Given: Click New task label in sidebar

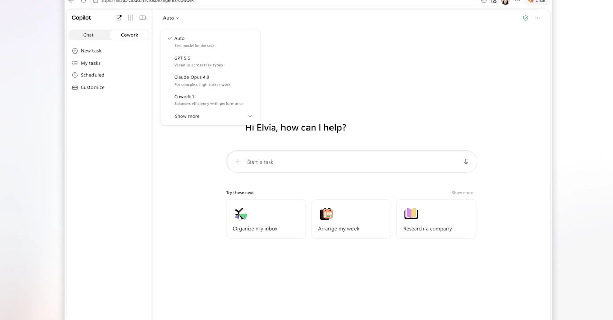Looking at the screenshot, I should click(x=91, y=51).
